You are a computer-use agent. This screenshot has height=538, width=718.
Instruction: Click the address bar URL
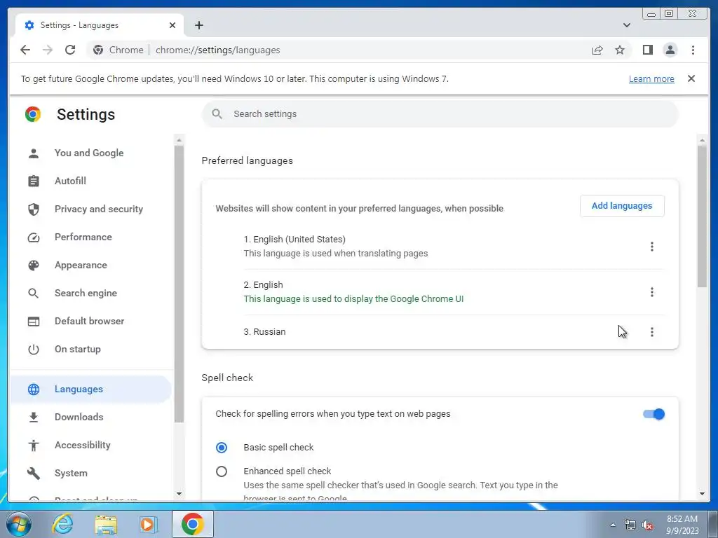(x=217, y=50)
